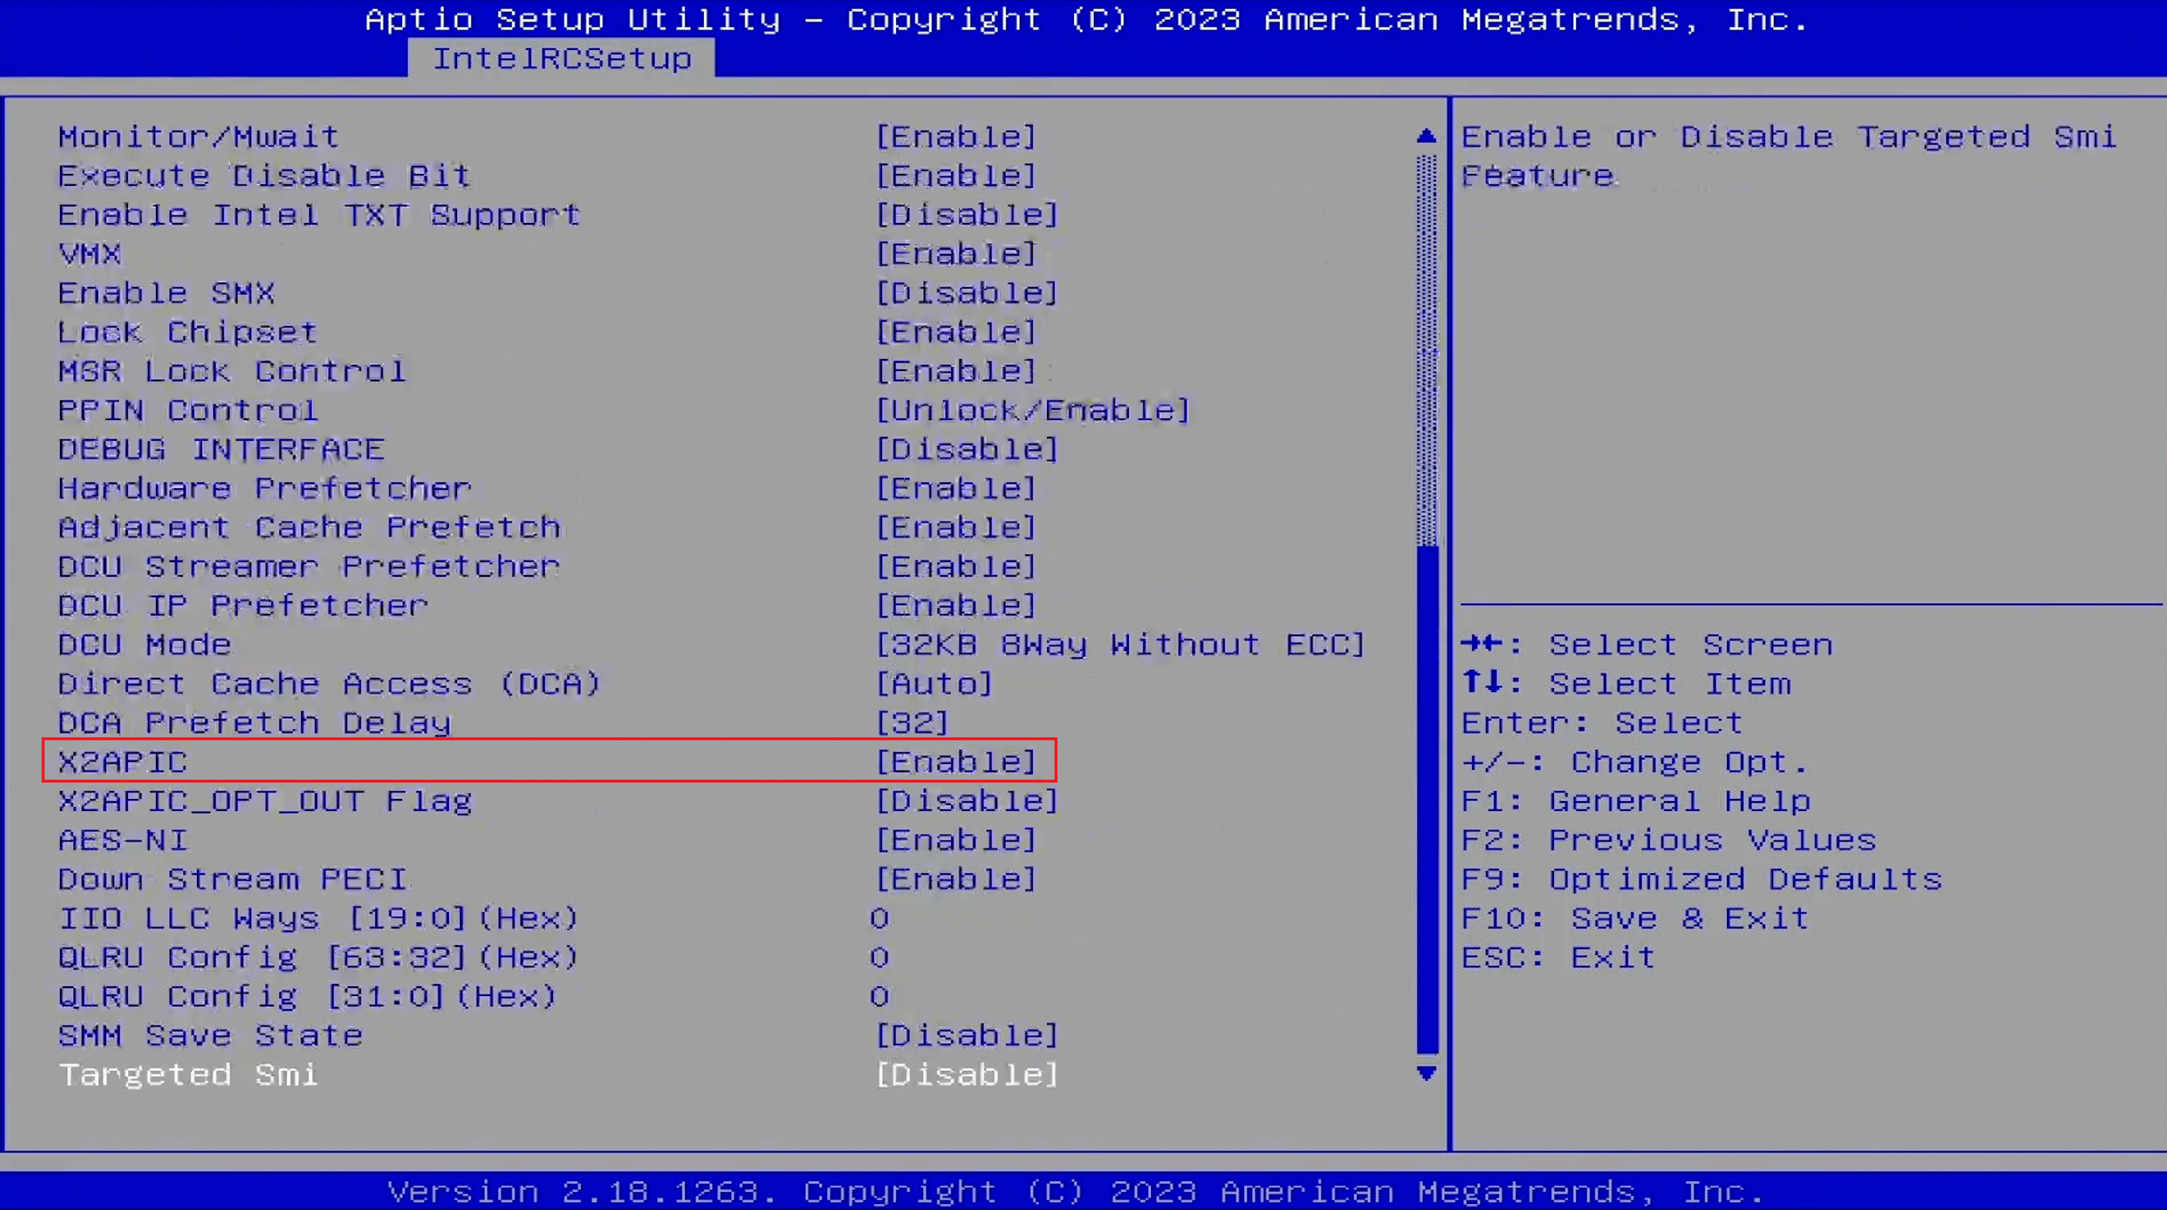This screenshot has width=2167, height=1210.
Task: Click the Select Item arrows hint
Action: [x=1626, y=683]
